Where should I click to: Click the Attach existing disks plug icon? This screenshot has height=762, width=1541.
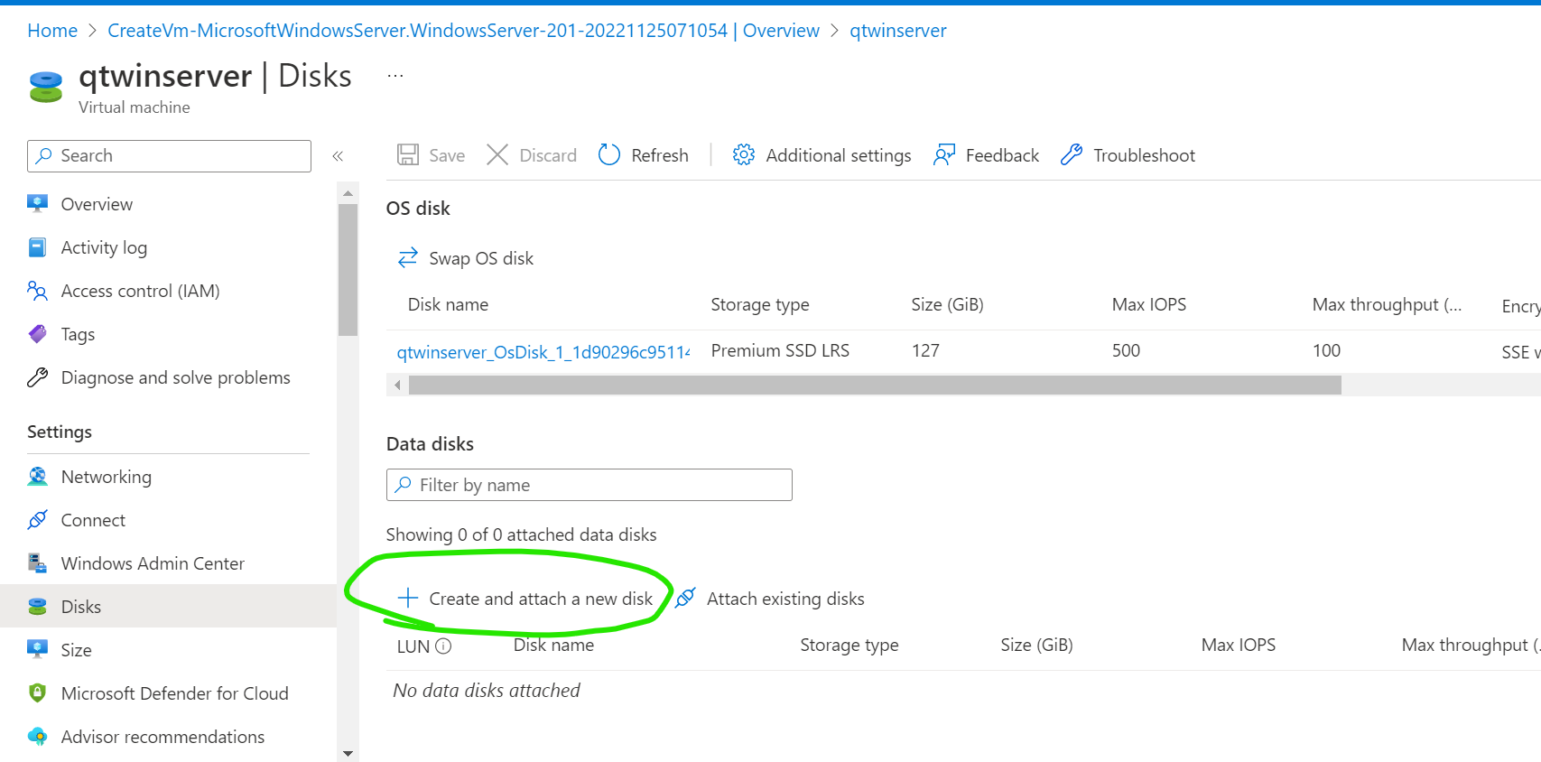pyautogui.click(x=686, y=599)
